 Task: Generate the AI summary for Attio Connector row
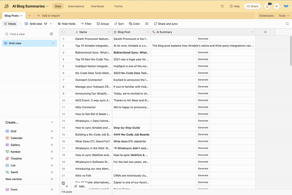(x=203, y=107)
